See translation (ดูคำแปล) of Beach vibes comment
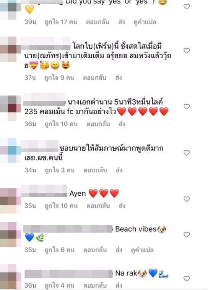This screenshot has width=208, height=290. [142, 250]
